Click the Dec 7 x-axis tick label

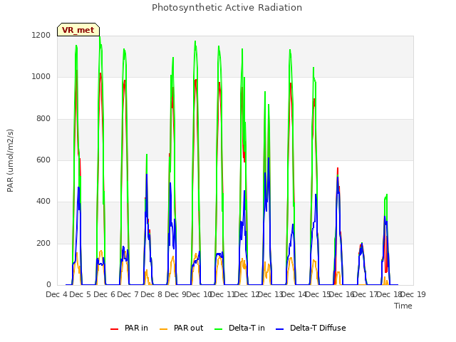(x=128, y=294)
